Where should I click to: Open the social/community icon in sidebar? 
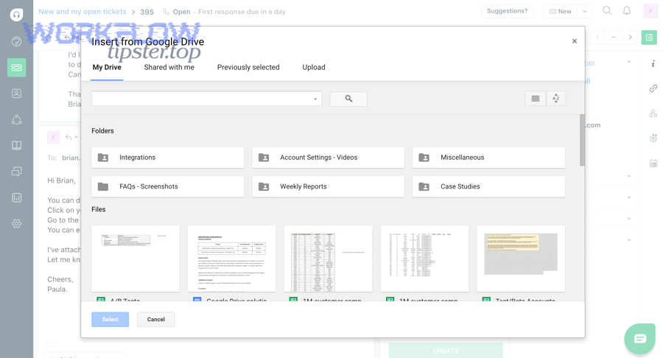(x=16, y=119)
